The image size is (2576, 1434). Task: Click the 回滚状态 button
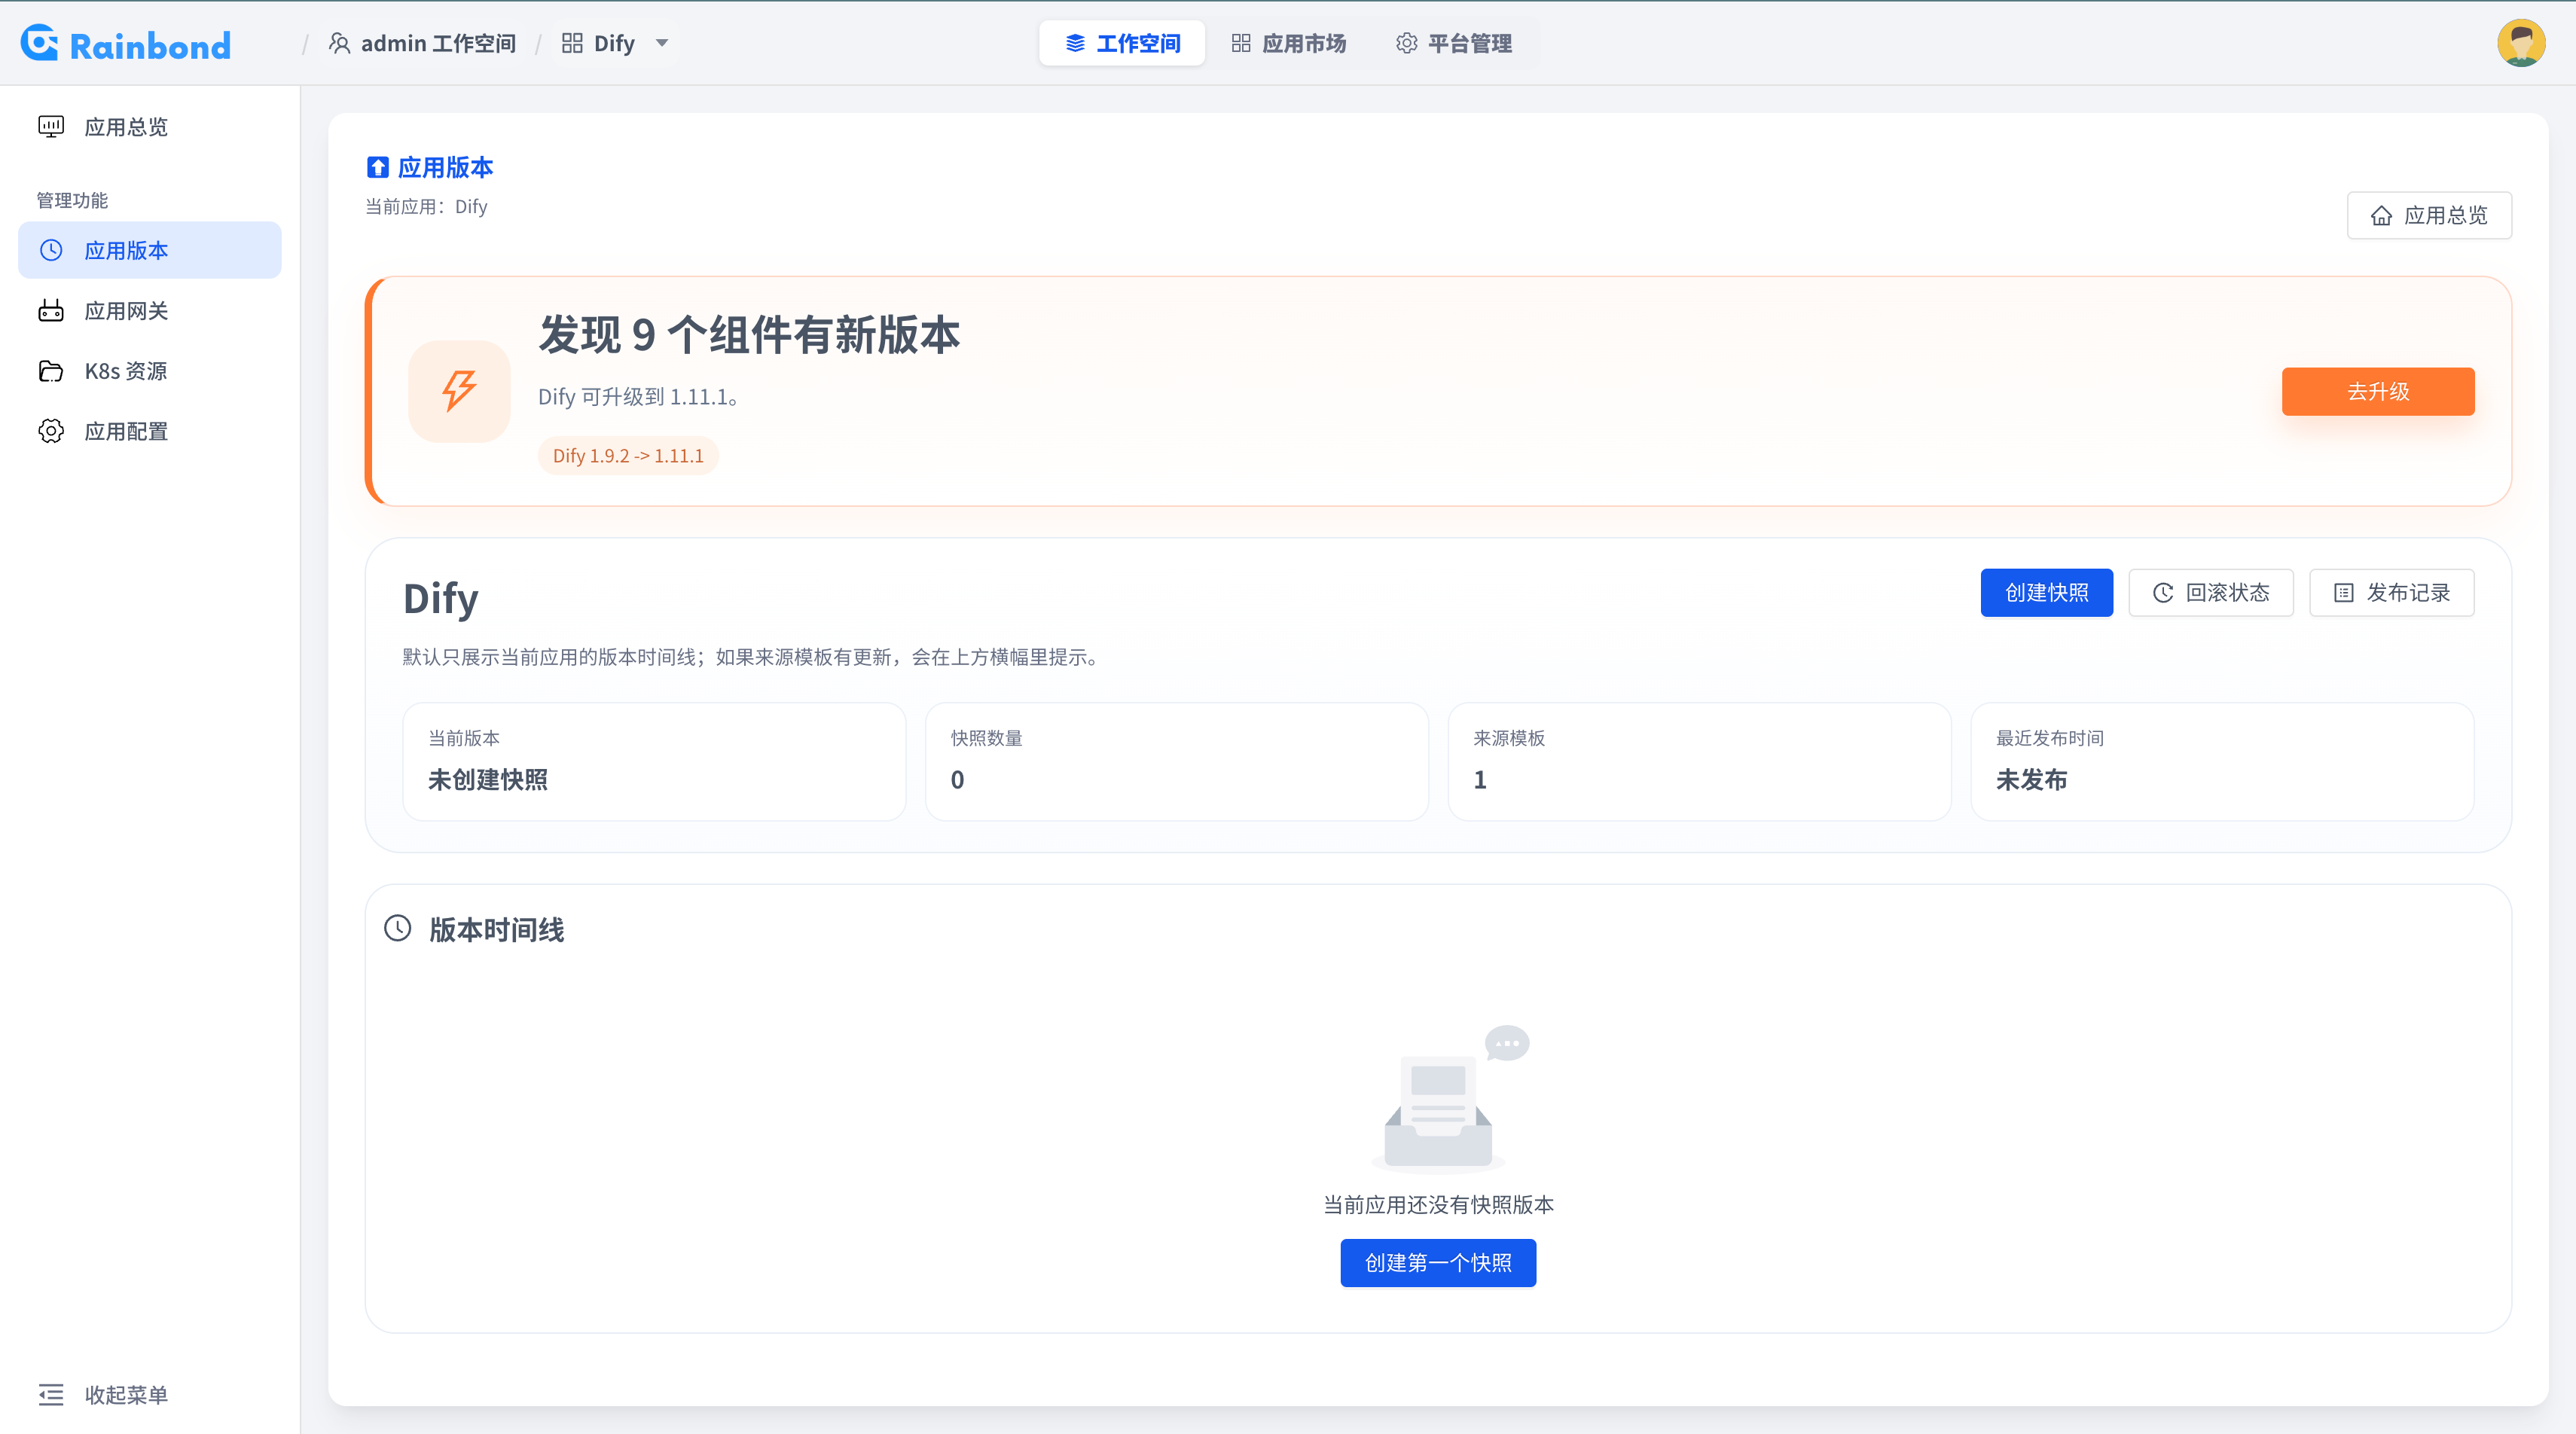pyautogui.click(x=2211, y=593)
